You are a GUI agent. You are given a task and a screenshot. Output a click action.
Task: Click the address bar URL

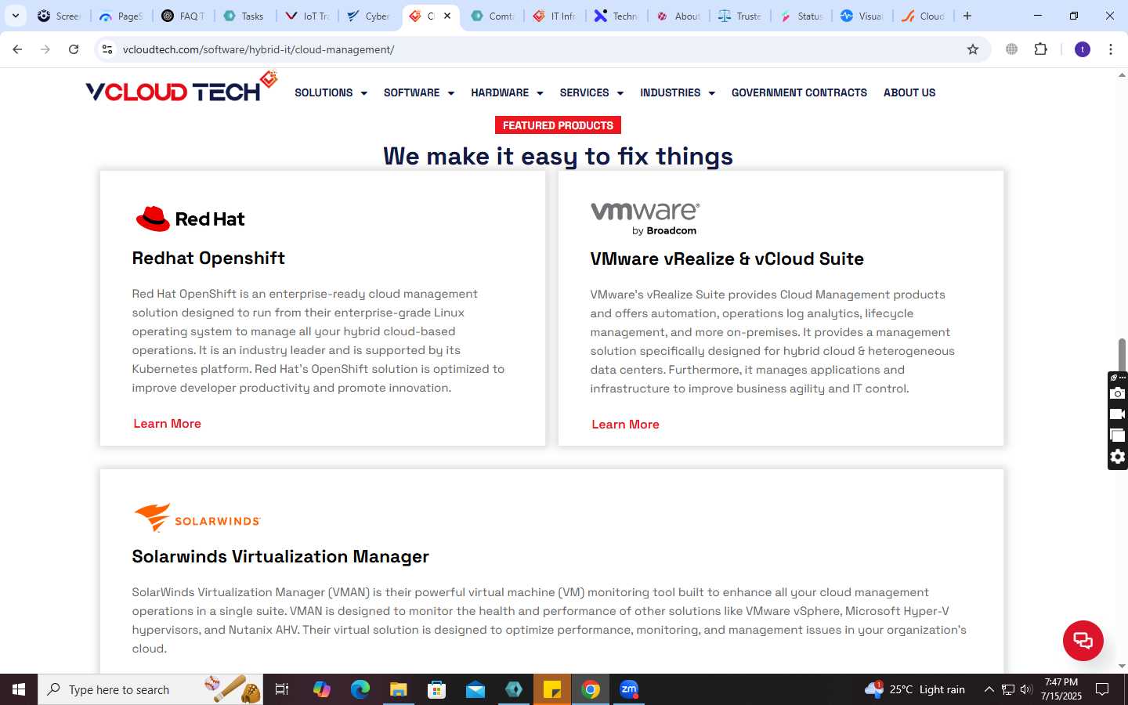(x=258, y=49)
